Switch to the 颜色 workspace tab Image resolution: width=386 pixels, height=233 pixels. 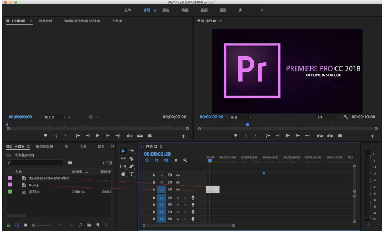[x=166, y=10]
